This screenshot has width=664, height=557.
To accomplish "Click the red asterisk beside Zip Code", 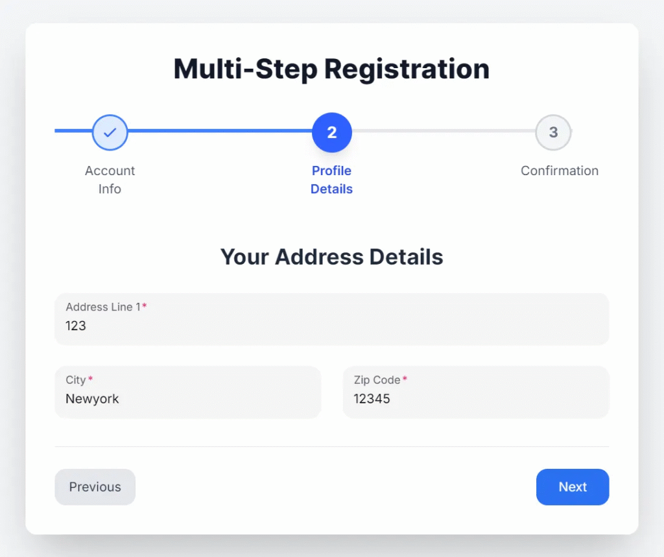I will (x=405, y=379).
